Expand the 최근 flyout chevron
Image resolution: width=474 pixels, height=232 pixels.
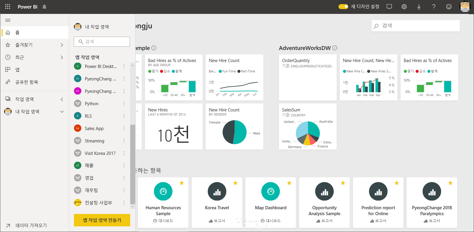click(62, 57)
